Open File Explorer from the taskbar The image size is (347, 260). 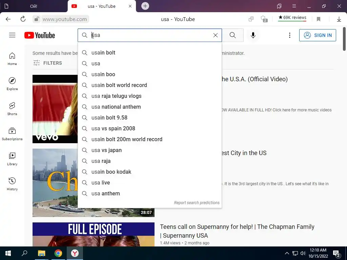(41, 253)
